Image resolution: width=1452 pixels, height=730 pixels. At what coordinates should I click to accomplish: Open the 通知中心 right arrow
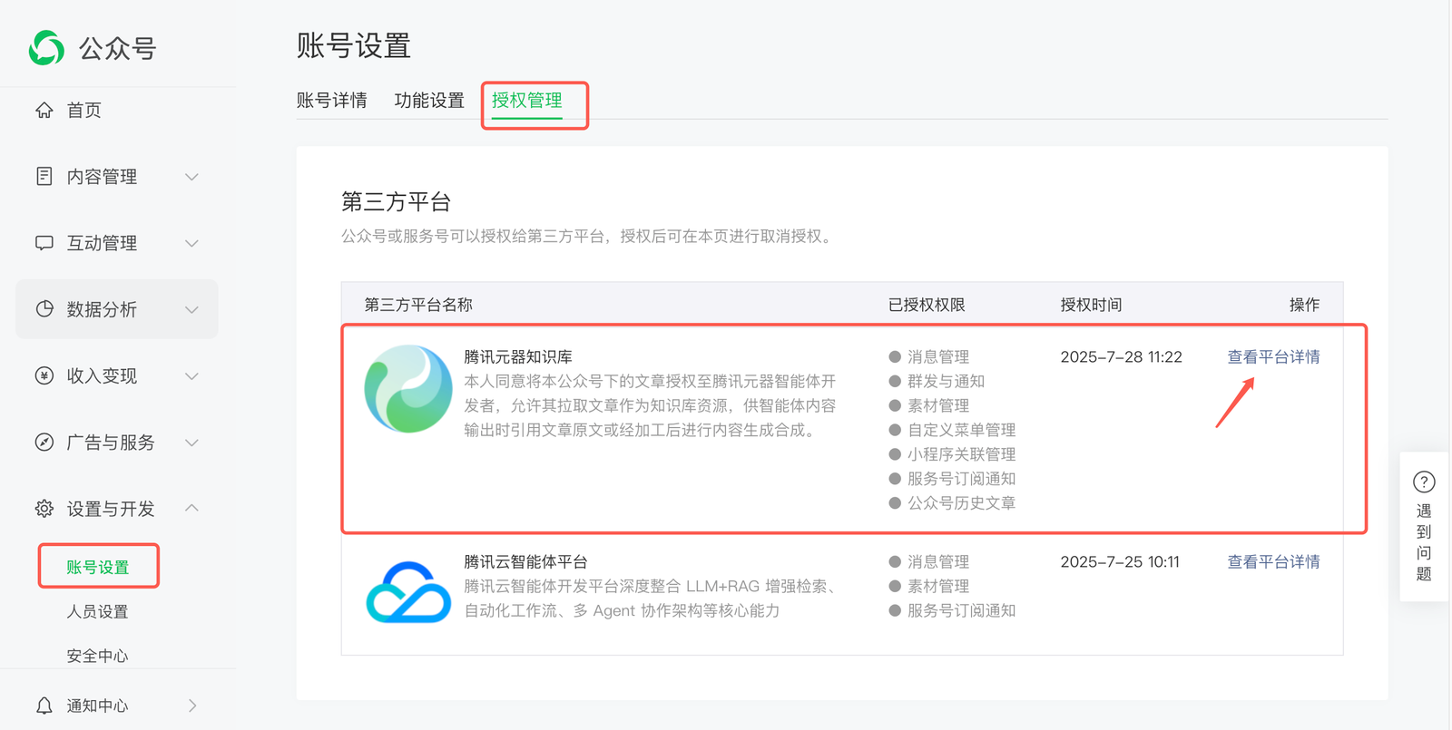click(x=191, y=706)
